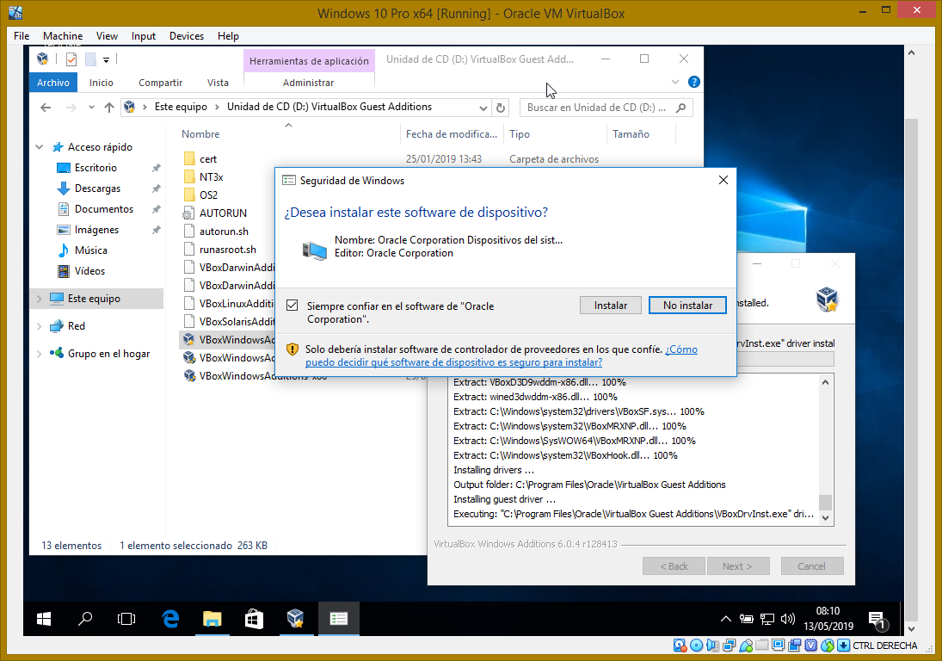Click the hard disk activity status icon

[x=680, y=646]
